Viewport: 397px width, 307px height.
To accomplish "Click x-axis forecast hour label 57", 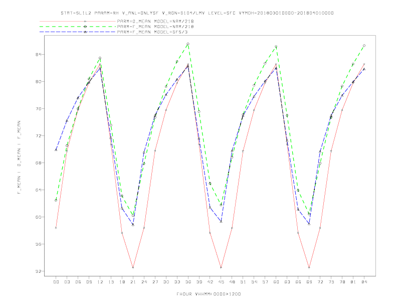I will point(265,282).
